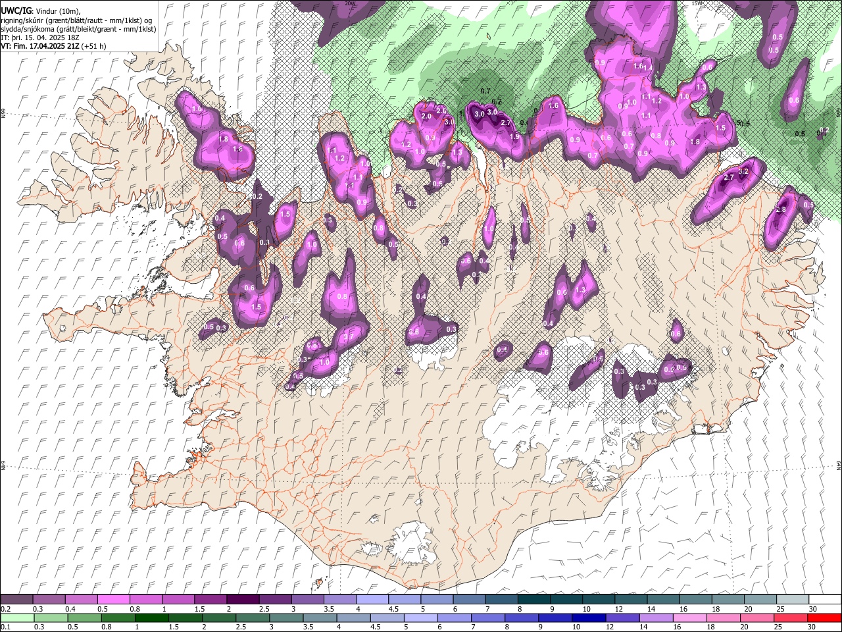Click the top-row legend swatch labeled 10
This screenshot has height=632, width=842.
point(598,600)
